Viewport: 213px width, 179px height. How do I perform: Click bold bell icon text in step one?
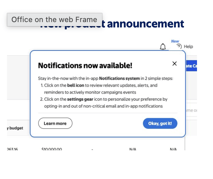76,85
